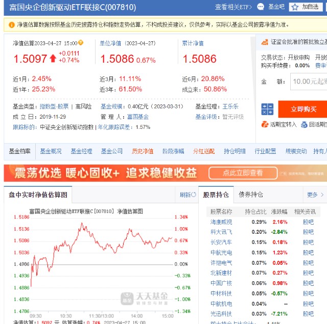Click the 点此立即查看 banner button
The image size is (327, 324).
(x=243, y=173)
